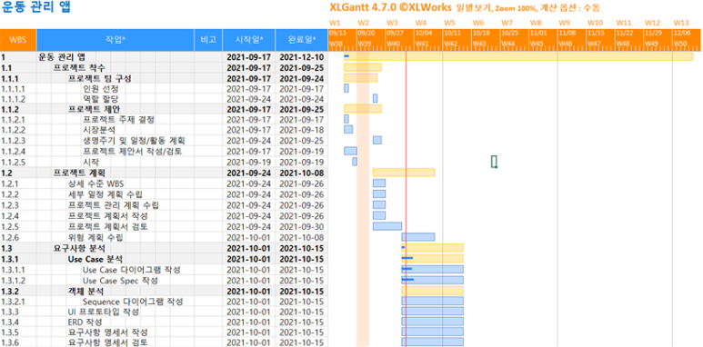This screenshot has height=347, width=703.
Task: Click the 2021-09-18 completion date cell
Action: (x=302, y=130)
